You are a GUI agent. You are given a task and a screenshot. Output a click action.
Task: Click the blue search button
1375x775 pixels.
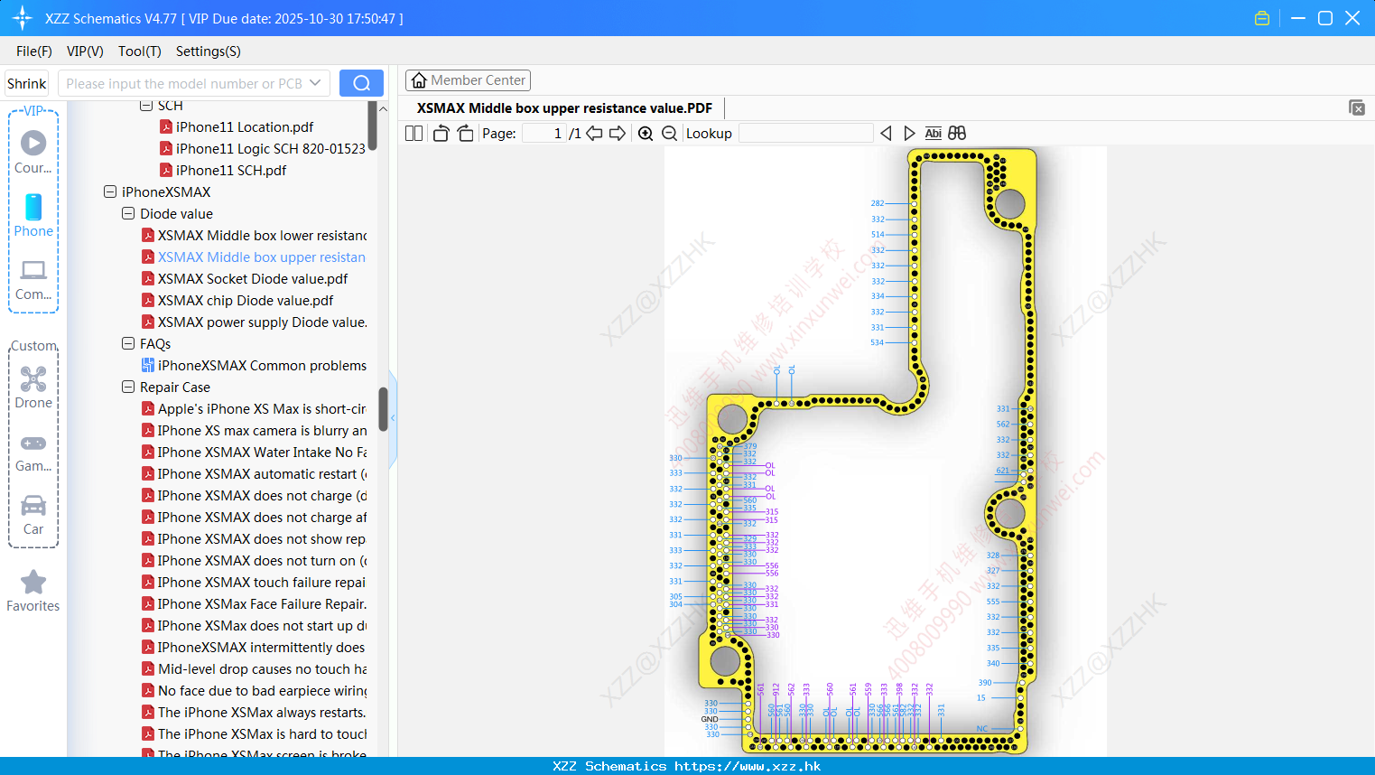[361, 83]
